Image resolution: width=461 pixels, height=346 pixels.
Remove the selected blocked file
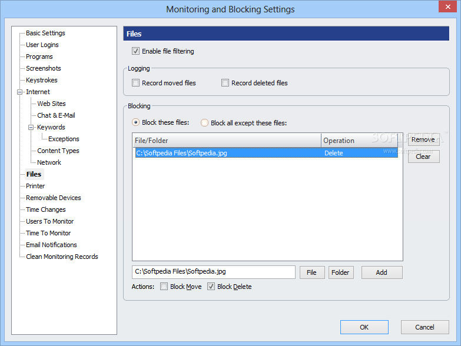point(423,139)
